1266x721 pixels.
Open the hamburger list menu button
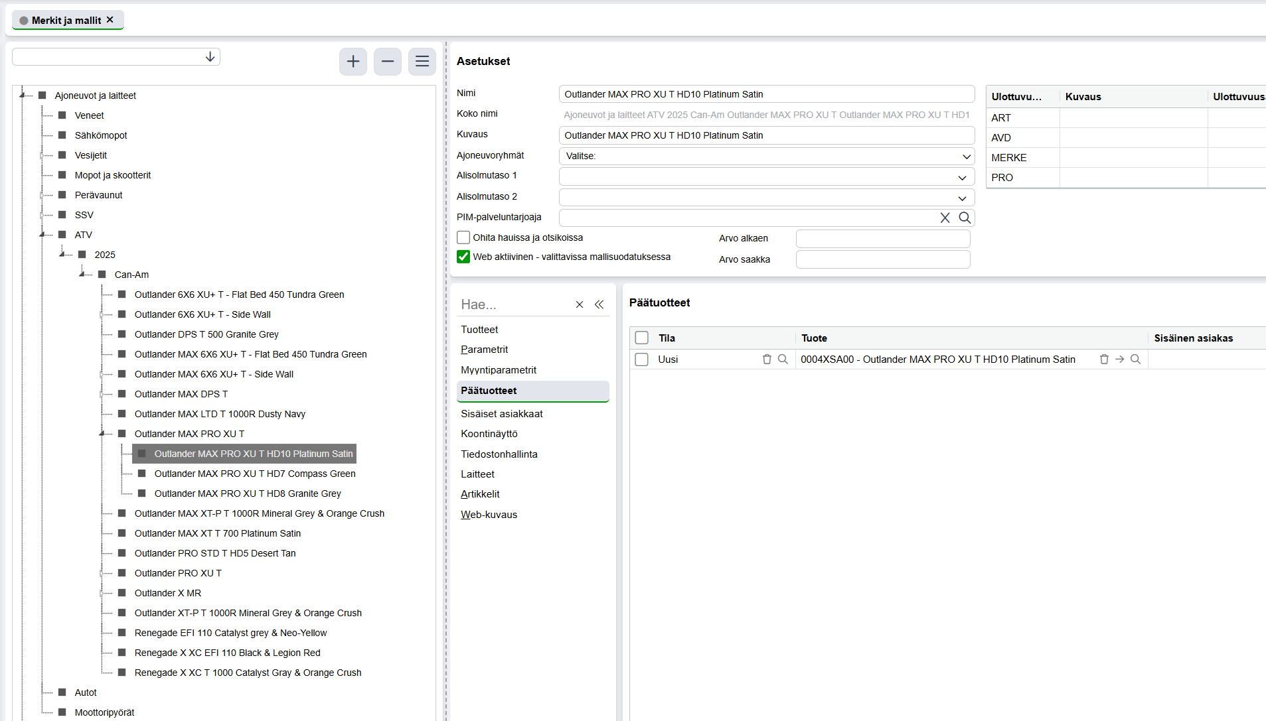[422, 62]
